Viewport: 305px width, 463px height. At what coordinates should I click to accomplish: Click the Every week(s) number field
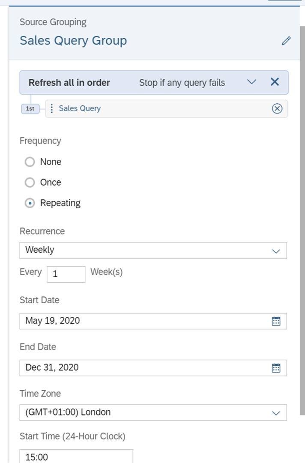tap(66, 274)
